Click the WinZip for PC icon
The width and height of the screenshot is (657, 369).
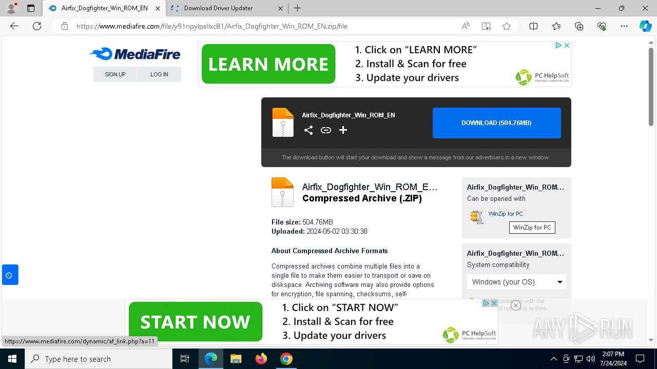click(x=477, y=217)
